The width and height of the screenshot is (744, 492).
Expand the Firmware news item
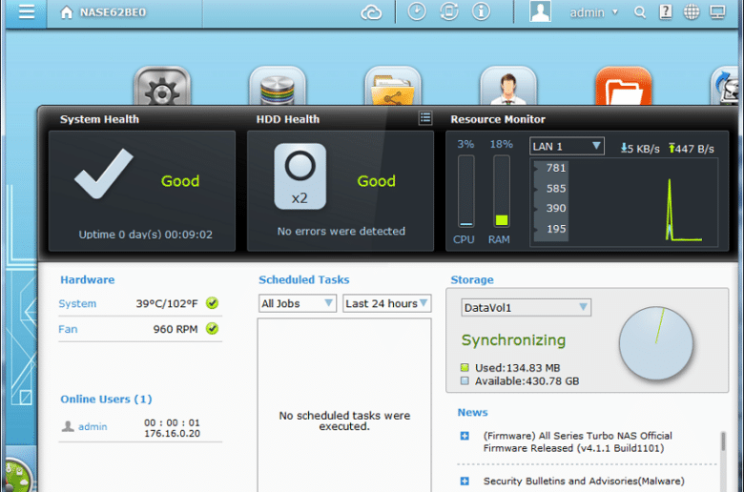coord(465,436)
